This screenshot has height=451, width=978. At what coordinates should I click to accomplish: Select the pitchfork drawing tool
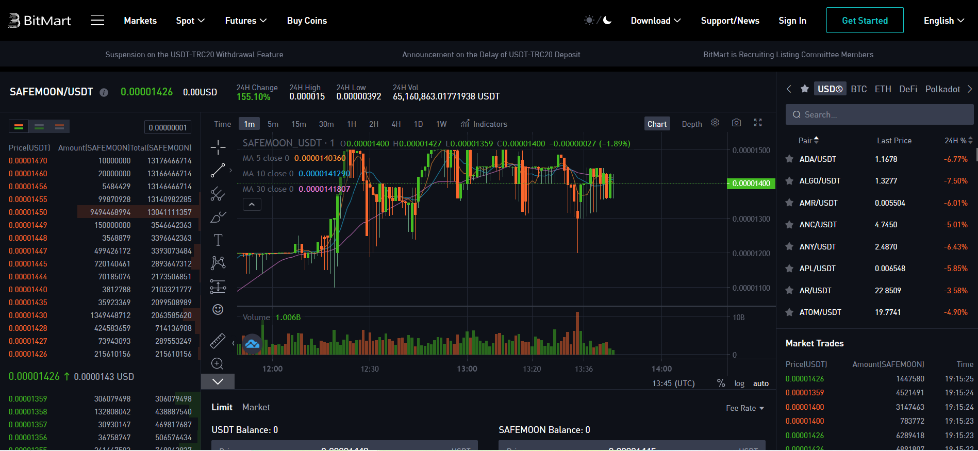218,194
